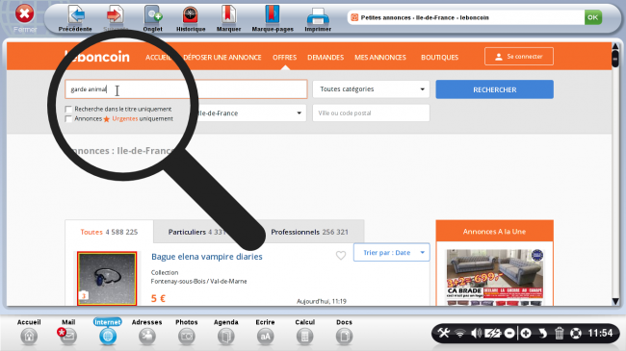Open the Agenda app
Screen dimensions: 626x351
tap(226, 332)
